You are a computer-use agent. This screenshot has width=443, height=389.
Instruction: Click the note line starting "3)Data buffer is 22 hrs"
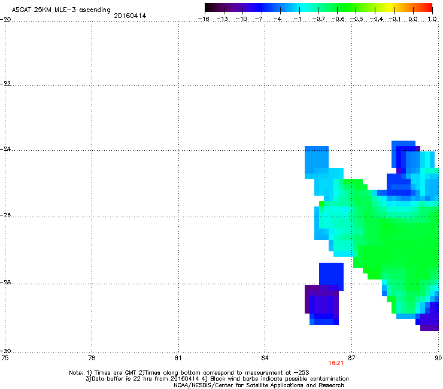pos(217,379)
